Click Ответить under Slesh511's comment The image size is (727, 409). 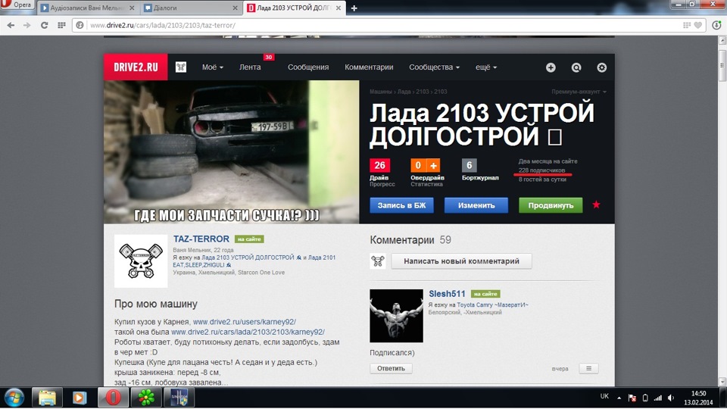pos(391,368)
